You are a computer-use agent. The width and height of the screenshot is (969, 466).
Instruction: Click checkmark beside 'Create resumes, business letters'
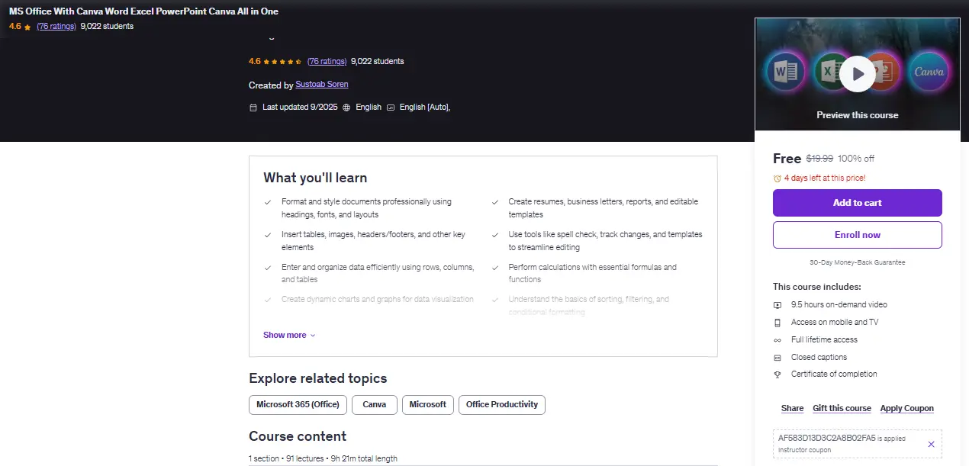[x=496, y=202]
